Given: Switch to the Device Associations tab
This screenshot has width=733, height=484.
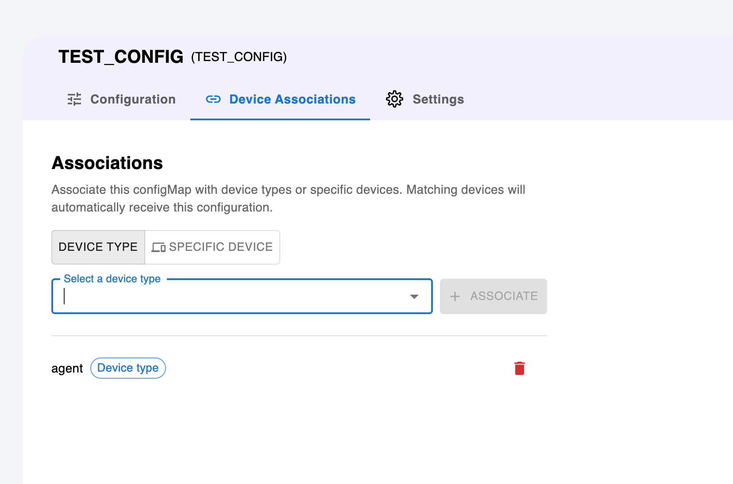Looking at the screenshot, I should (280, 99).
